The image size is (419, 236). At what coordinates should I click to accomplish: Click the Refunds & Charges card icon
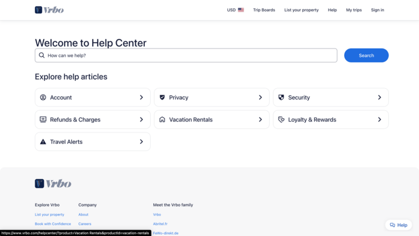pos(43,119)
